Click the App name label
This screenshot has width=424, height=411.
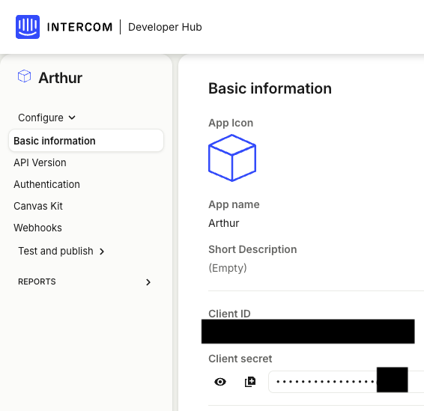click(234, 204)
